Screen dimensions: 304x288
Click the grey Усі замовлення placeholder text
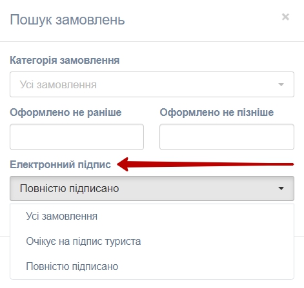(x=58, y=84)
